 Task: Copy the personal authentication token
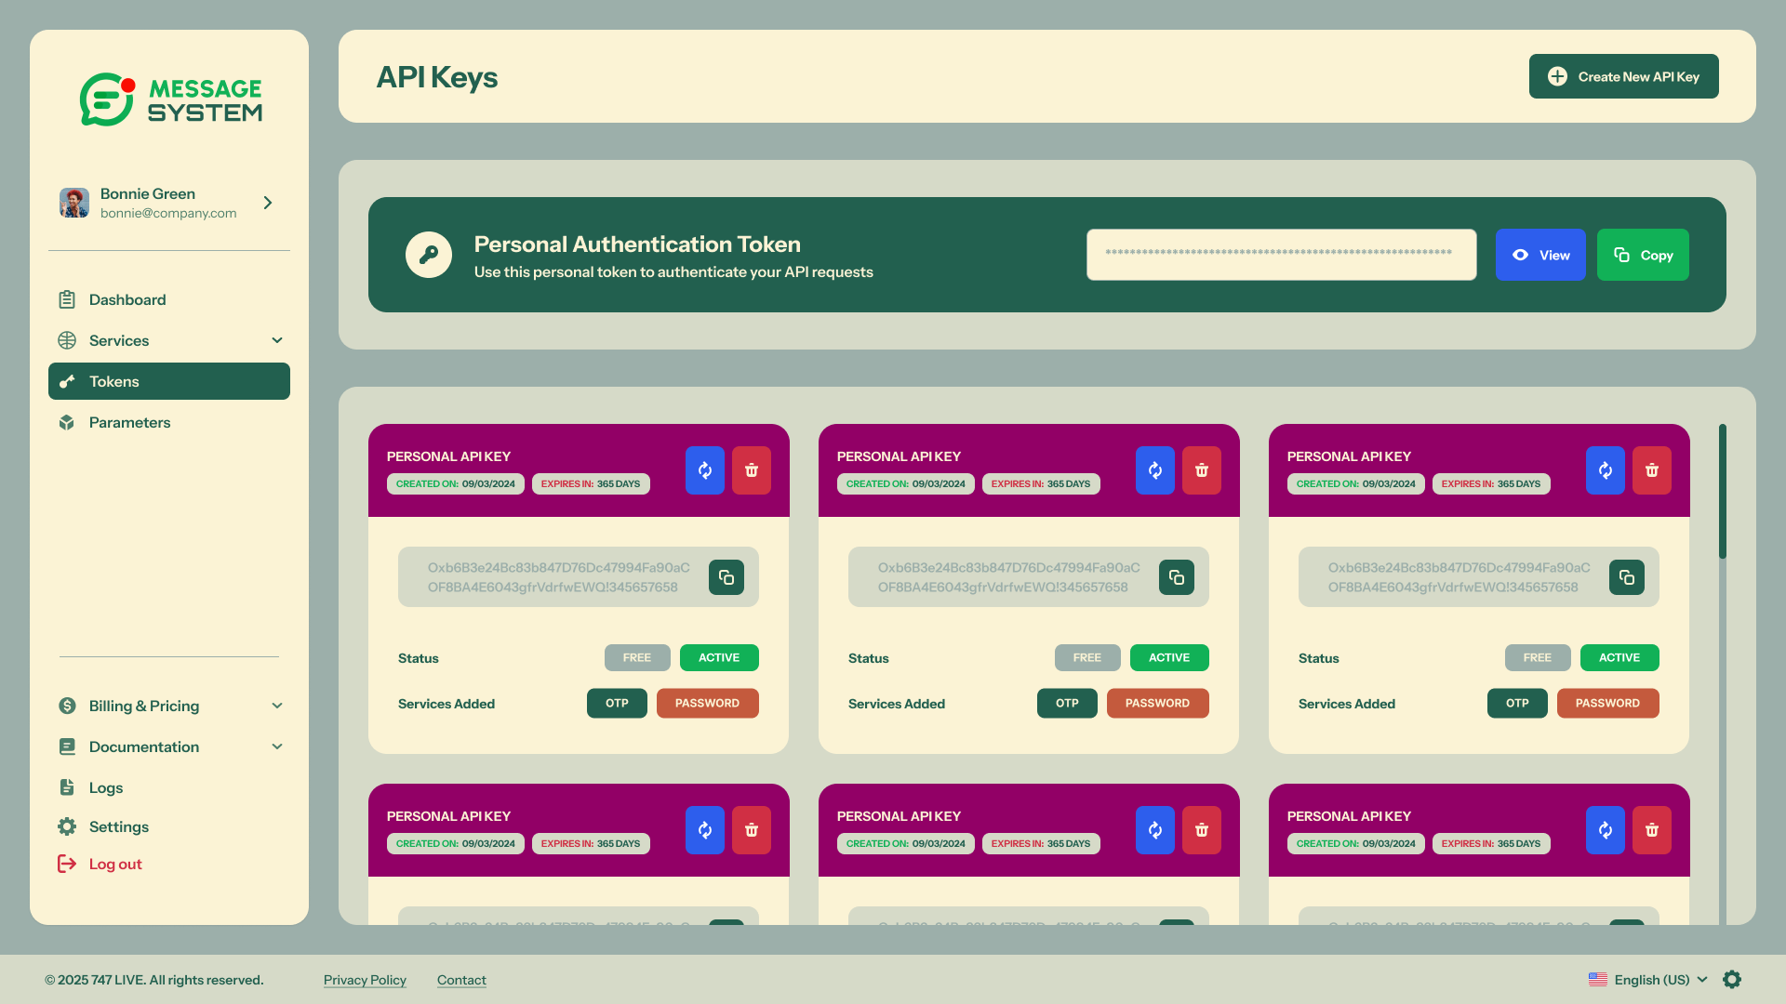[1643, 255]
